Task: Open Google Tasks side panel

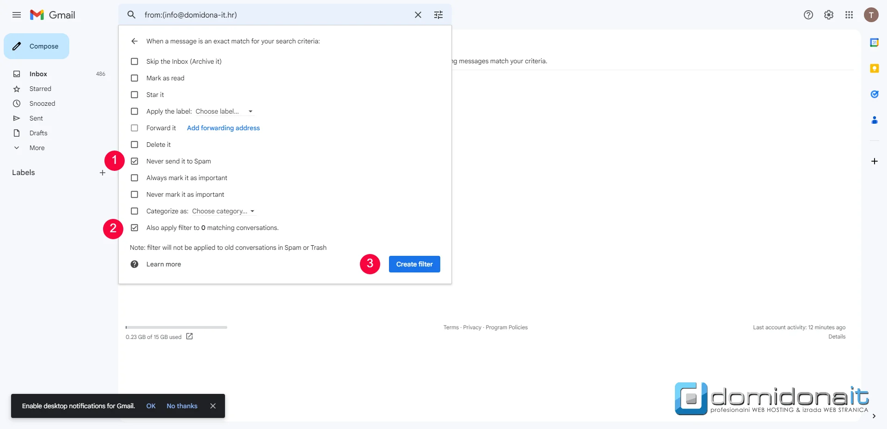Action: point(875,94)
